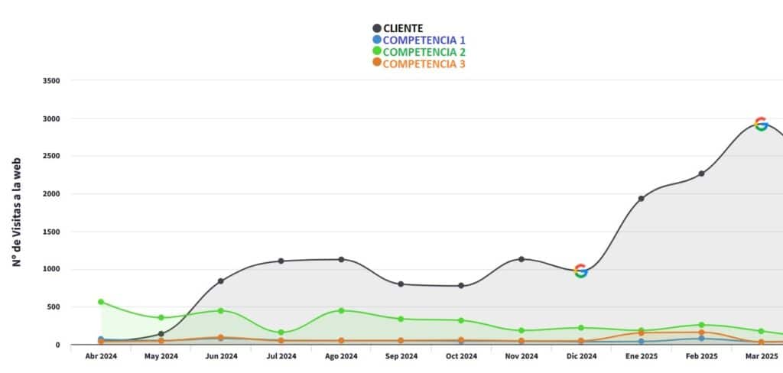
Task: Click the Sep 2024 x-axis label
Action: pyautogui.click(x=401, y=356)
